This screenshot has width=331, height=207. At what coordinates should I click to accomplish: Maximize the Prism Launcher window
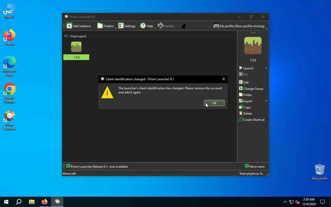tap(251, 17)
